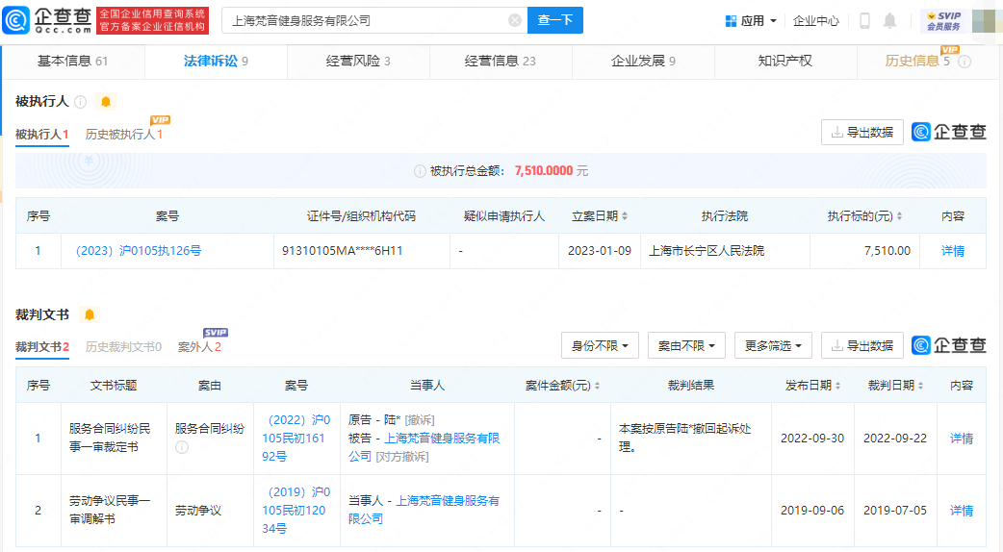Click the info icon next to 被执行人 heading
Image resolution: width=1003 pixels, height=552 pixels.
point(81,102)
